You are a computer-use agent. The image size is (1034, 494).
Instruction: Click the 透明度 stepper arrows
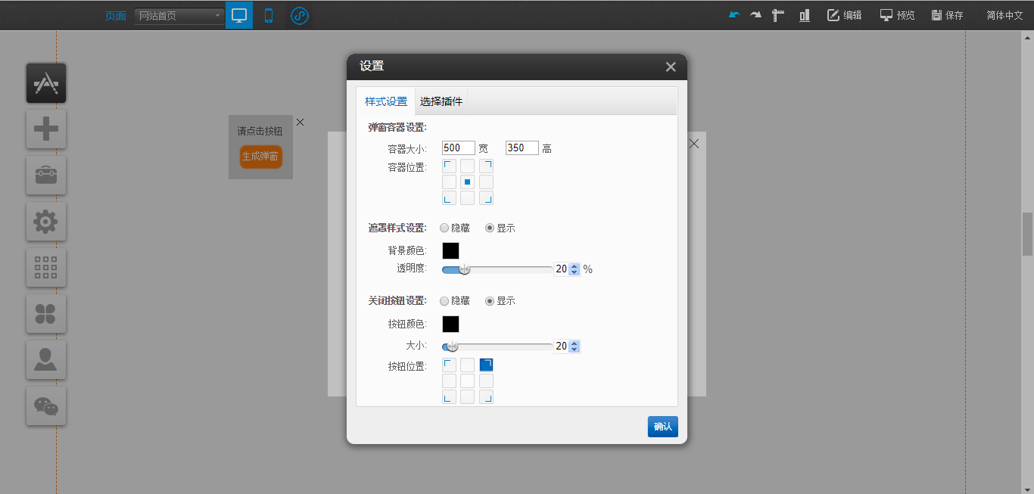click(574, 269)
